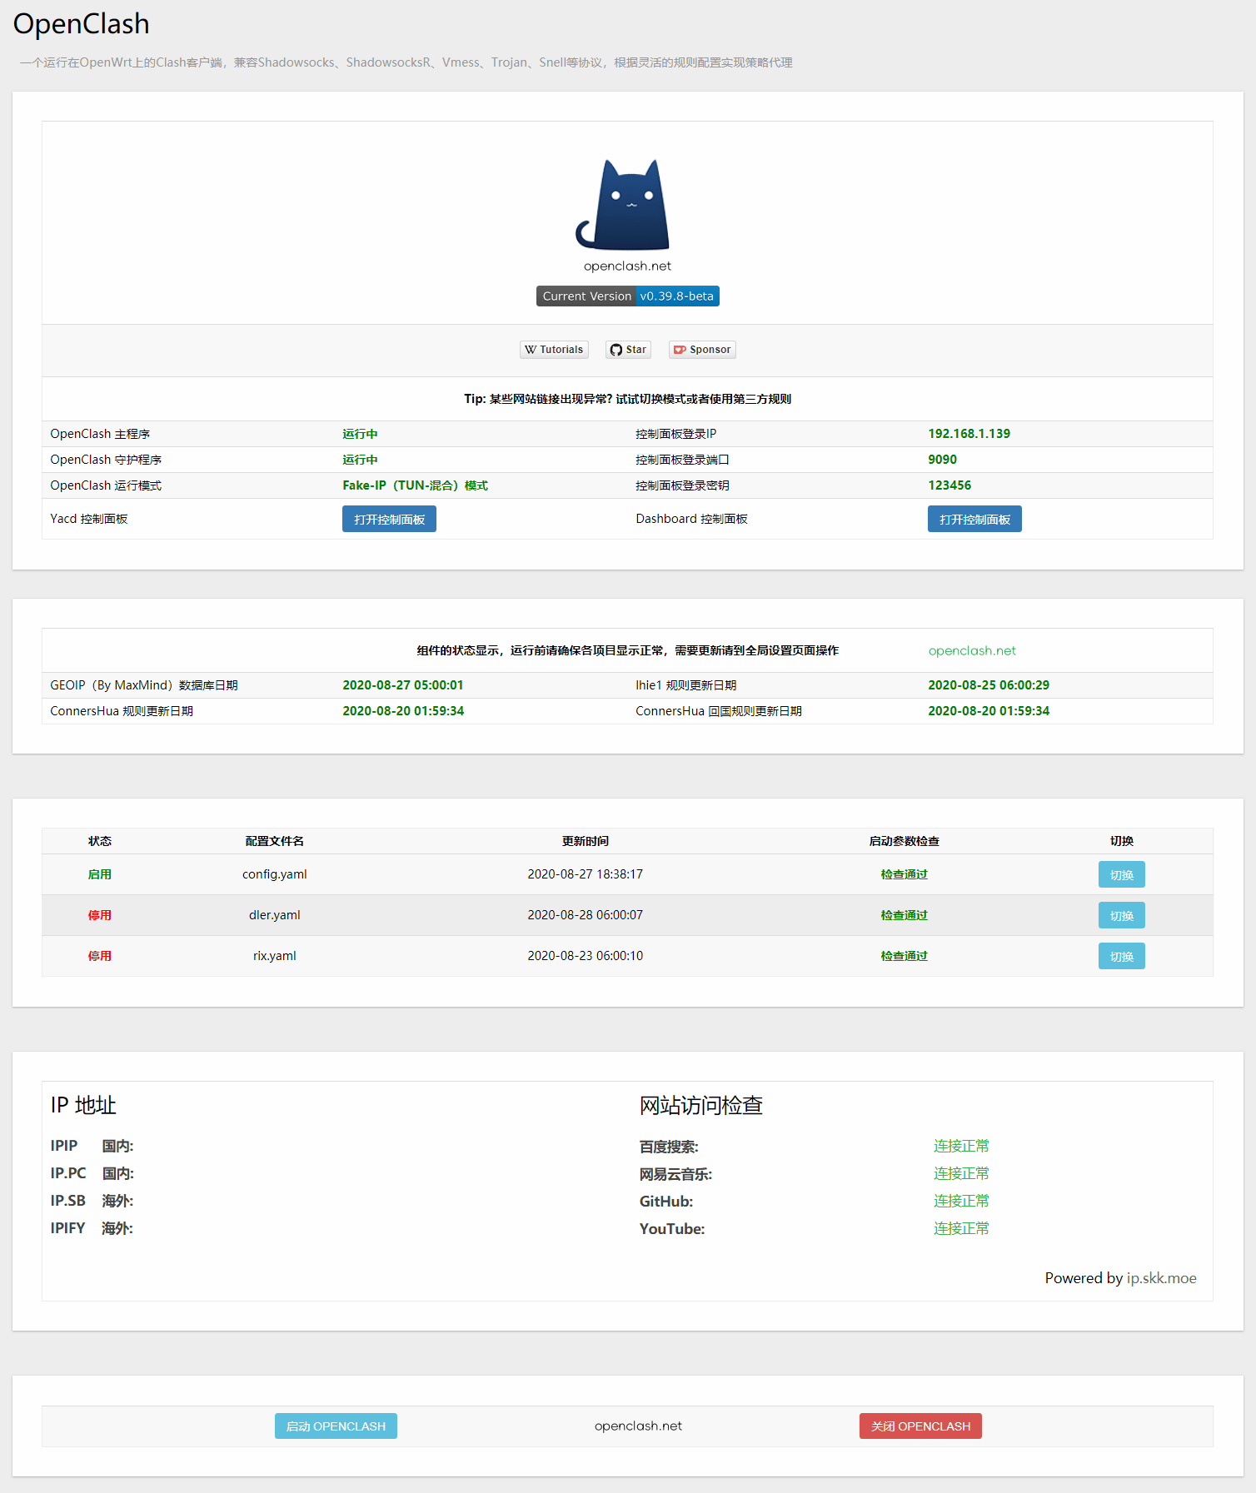The width and height of the screenshot is (1256, 1493).
Task: Click the YouTube connection status text
Action: tap(961, 1229)
